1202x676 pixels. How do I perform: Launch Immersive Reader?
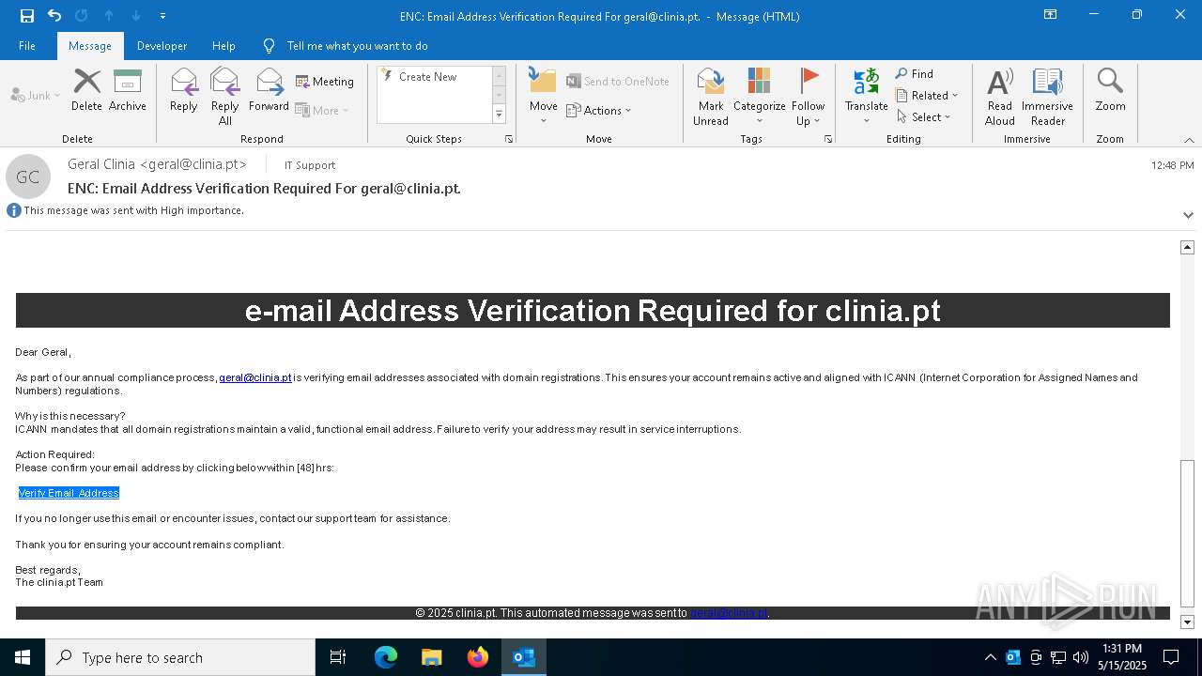click(1047, 97)
